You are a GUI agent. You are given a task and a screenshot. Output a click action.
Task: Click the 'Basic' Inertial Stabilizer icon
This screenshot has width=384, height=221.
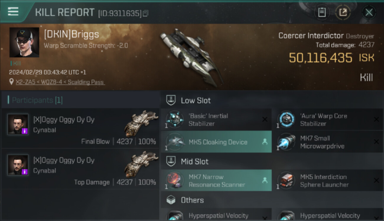point(175,120)
